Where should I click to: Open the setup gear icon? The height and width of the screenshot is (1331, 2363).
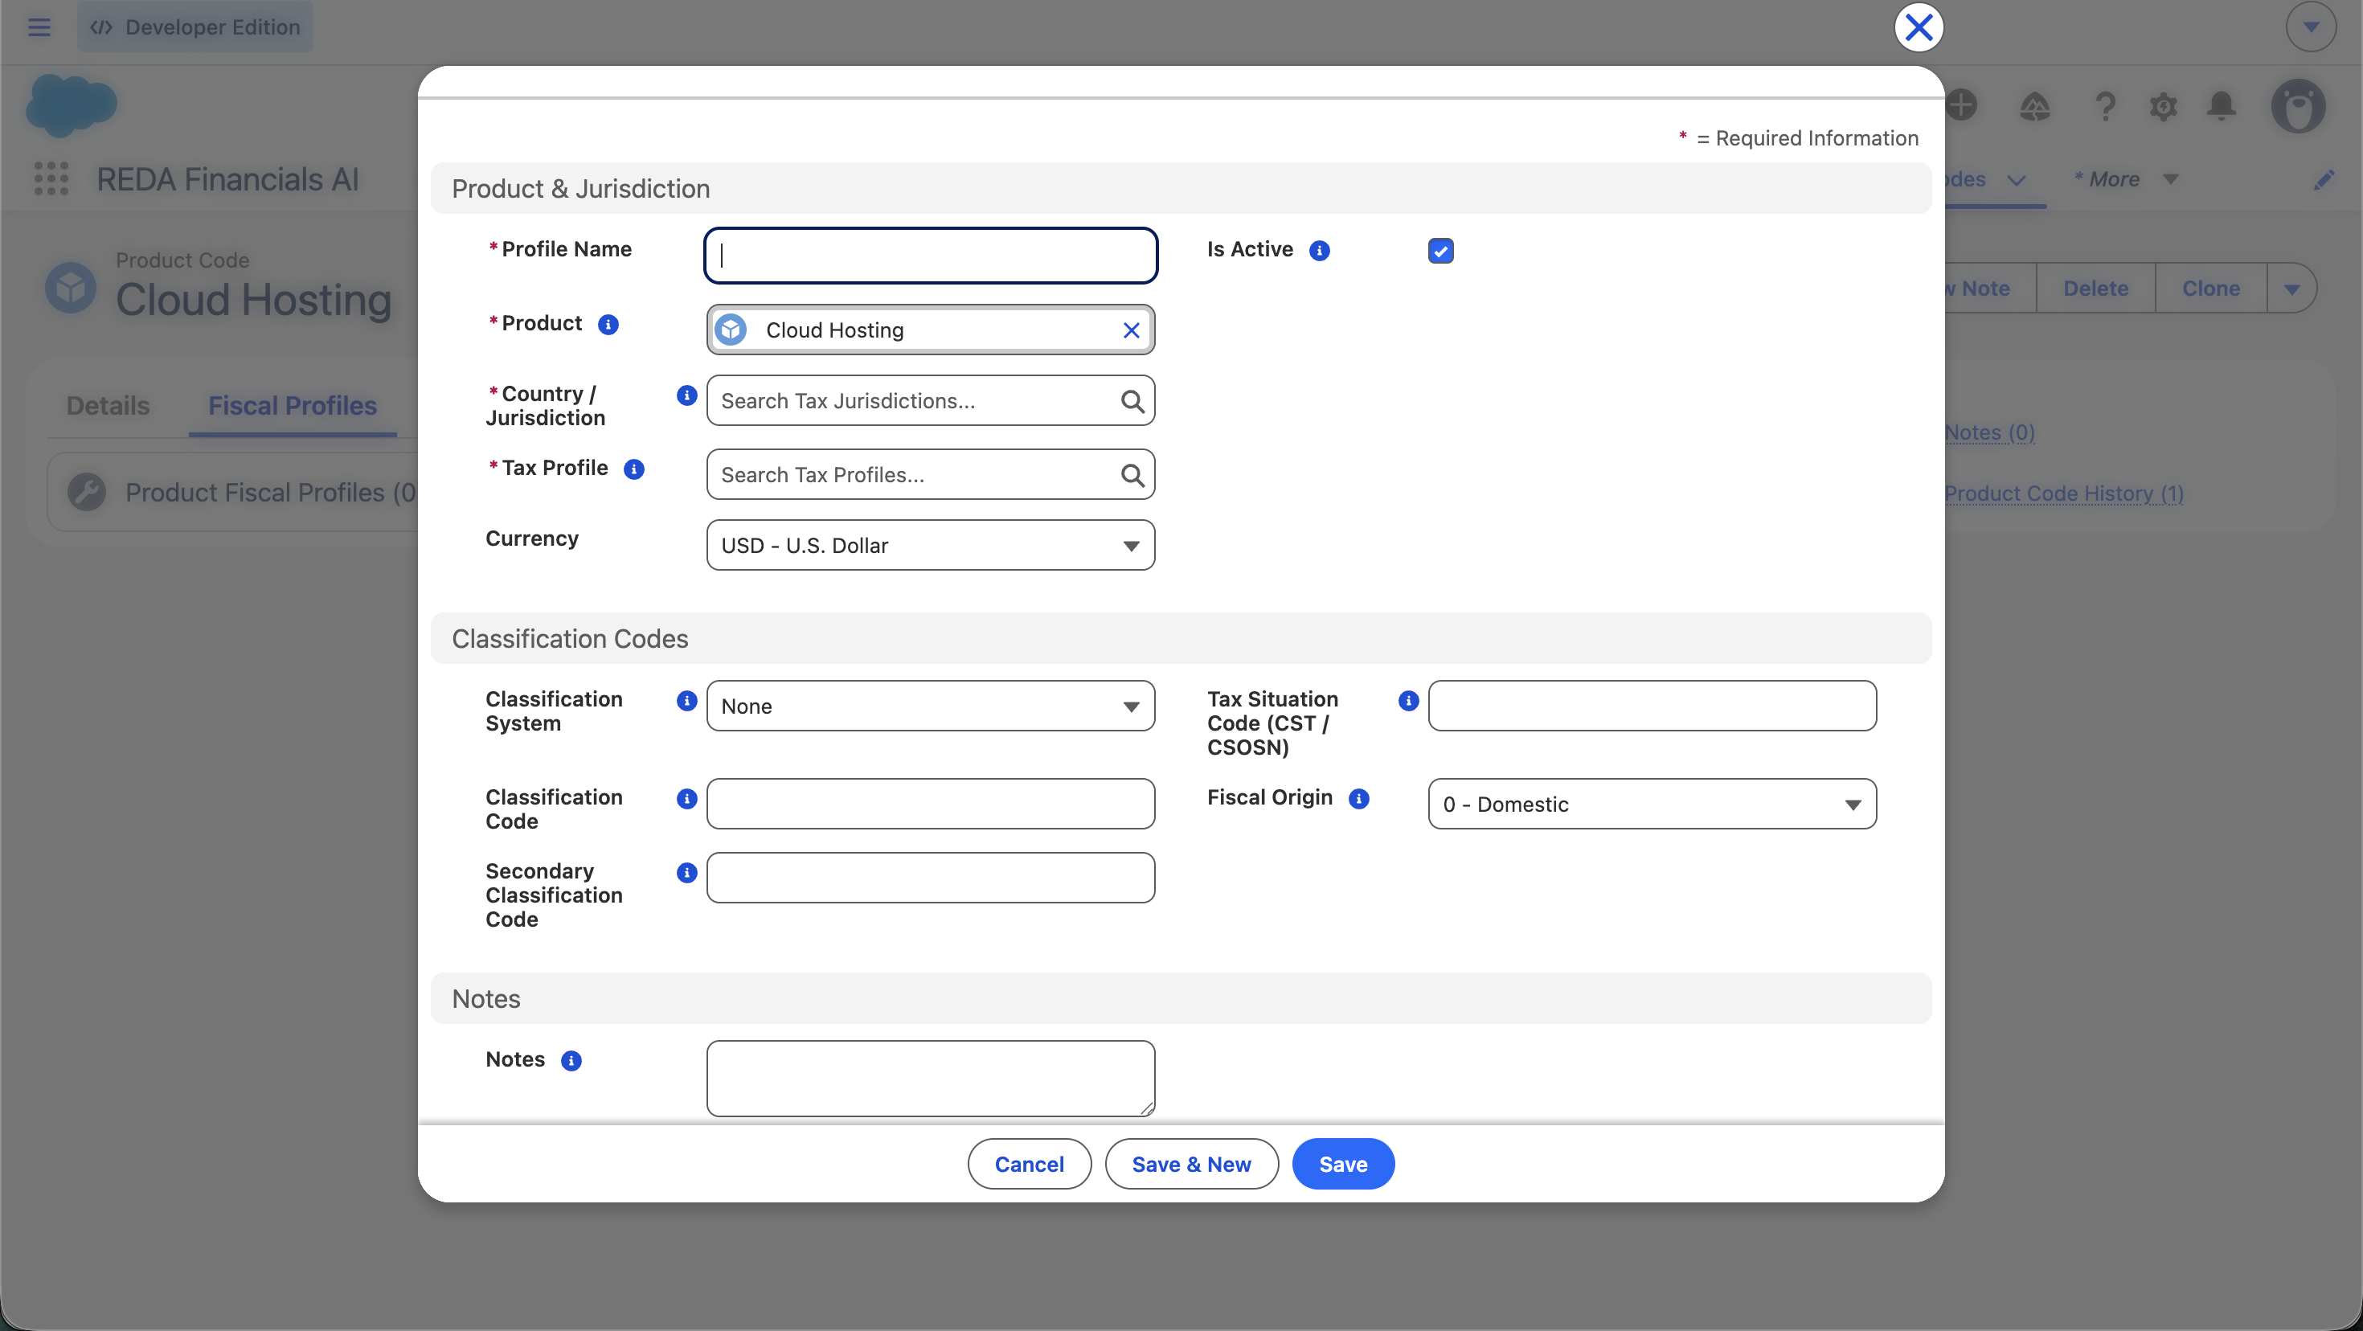point(2163,106)
